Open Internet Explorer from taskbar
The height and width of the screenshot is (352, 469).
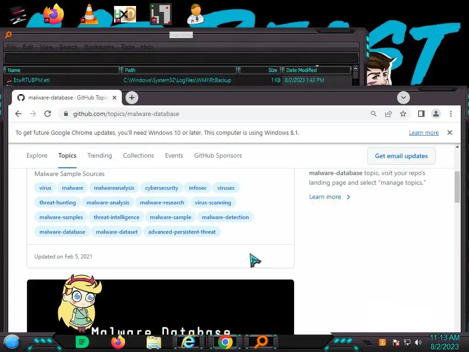189,342
